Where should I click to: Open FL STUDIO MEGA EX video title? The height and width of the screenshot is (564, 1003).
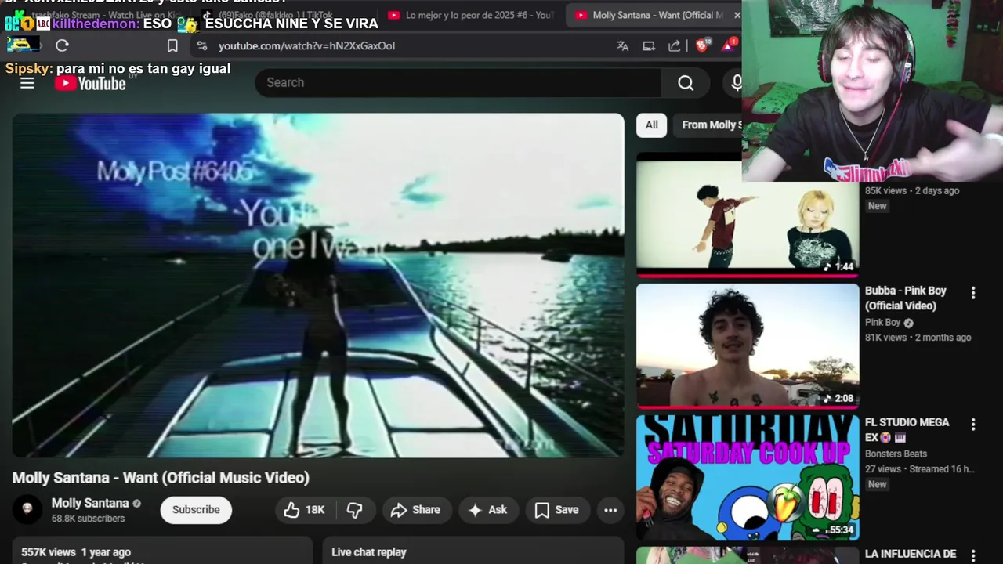(907, 430)
